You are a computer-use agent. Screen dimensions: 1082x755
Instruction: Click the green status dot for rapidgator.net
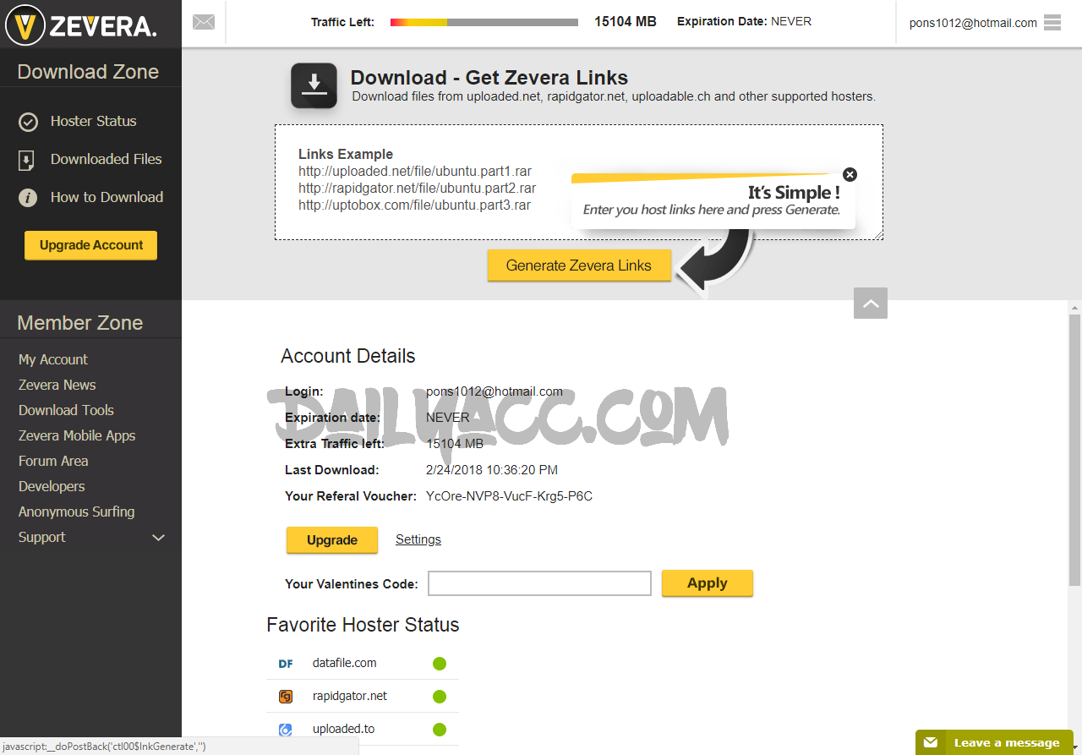pos(440,697)
